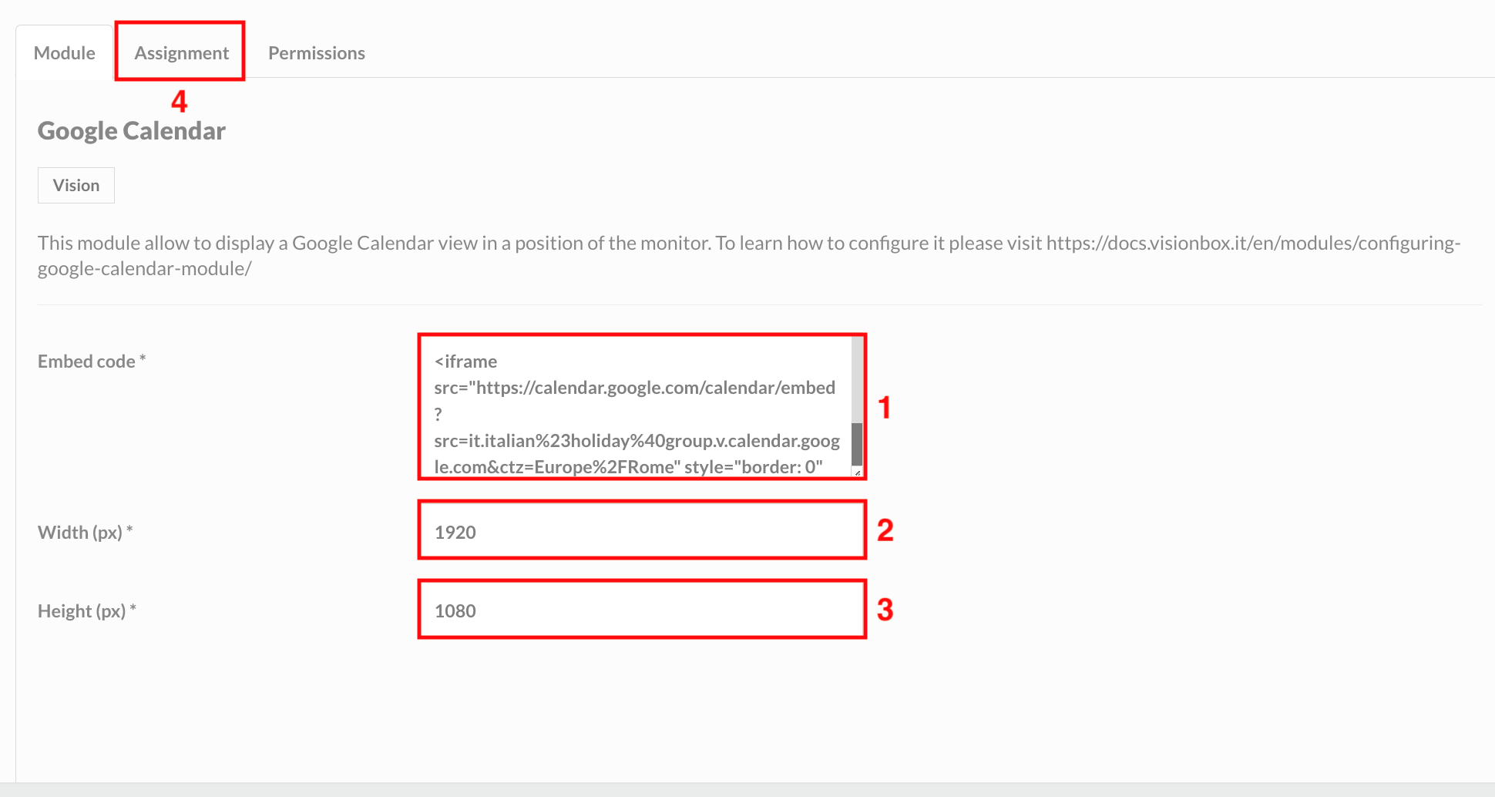This screenshot has height=797, width=1495.
Task: Click the red number 4 above Assignment
Action: tap(180, 102)
